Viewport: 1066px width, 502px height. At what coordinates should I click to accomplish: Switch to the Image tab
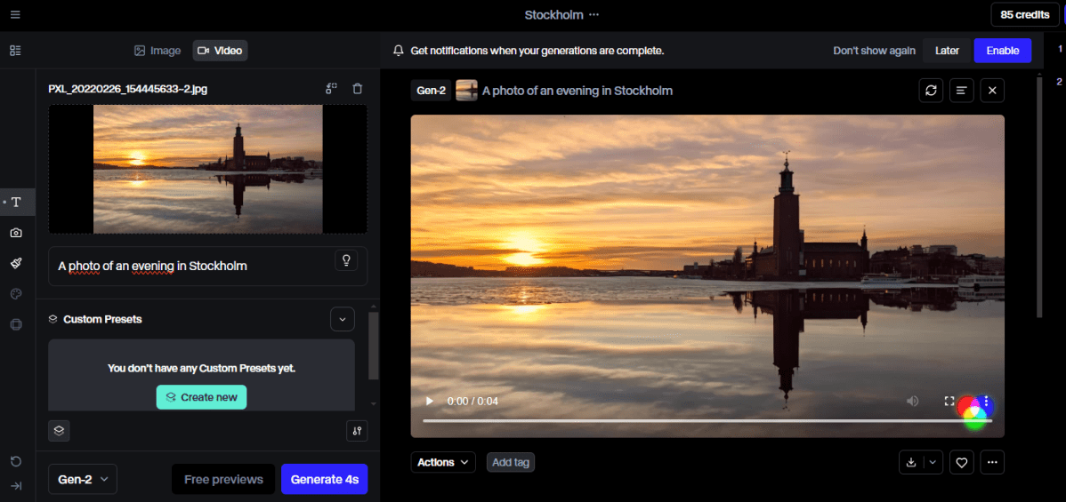[x=157, y=51]
